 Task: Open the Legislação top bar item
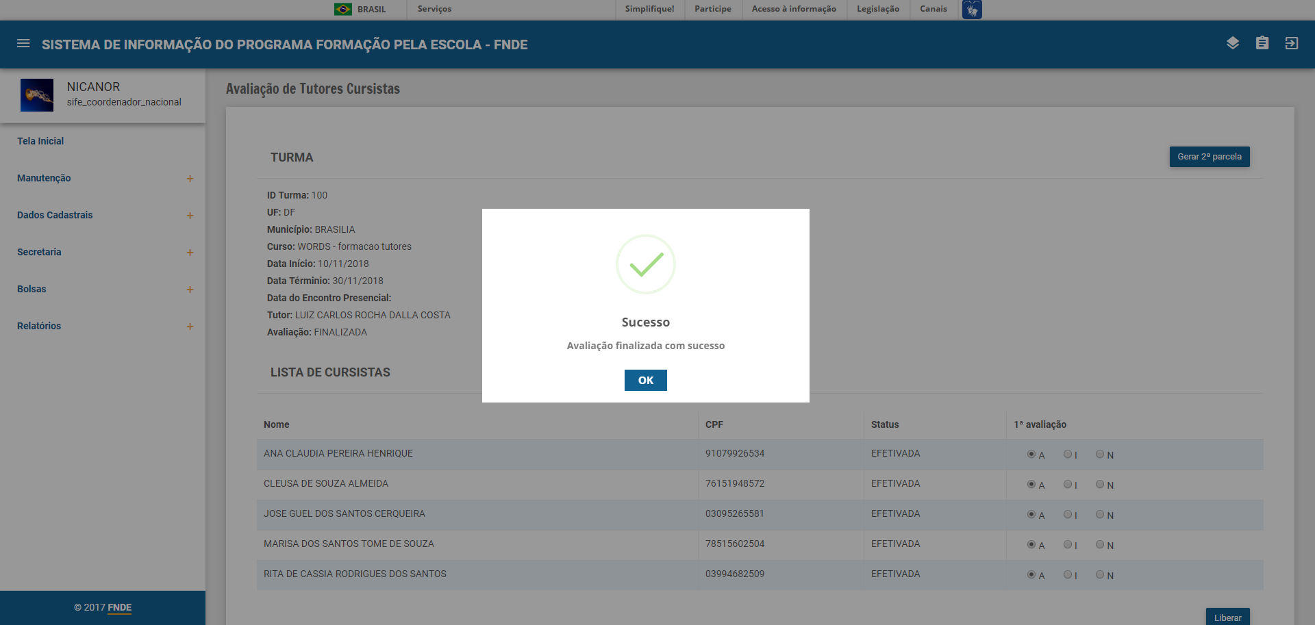click(x=877, y=9)
